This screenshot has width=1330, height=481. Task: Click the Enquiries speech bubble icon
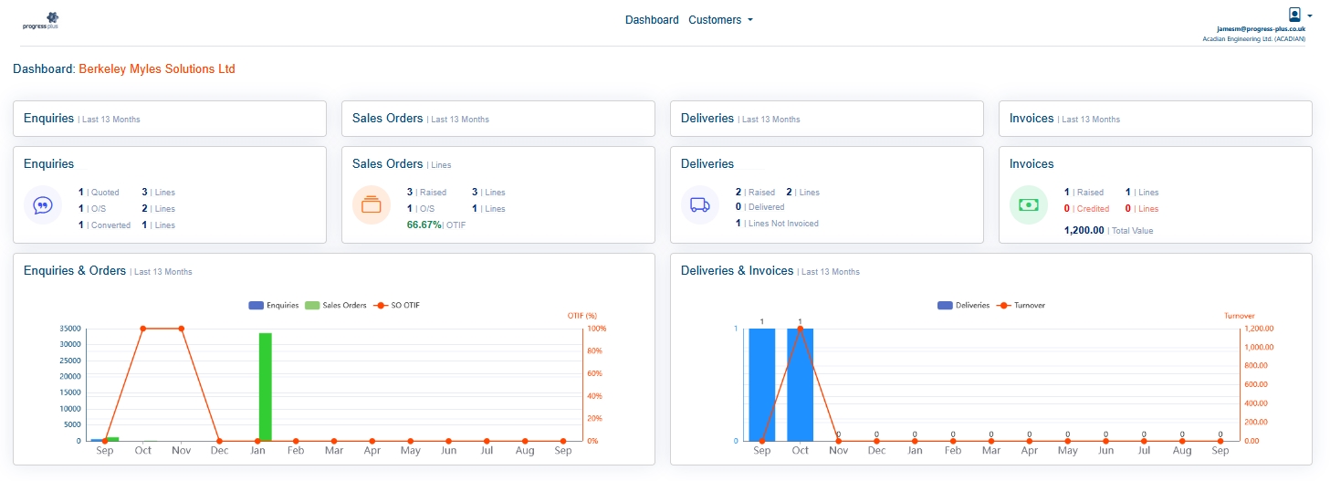(x=42, y=205)
